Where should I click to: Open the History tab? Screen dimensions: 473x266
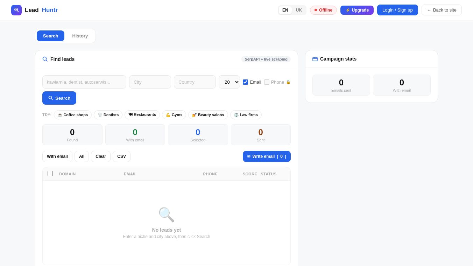pos(80,36)
